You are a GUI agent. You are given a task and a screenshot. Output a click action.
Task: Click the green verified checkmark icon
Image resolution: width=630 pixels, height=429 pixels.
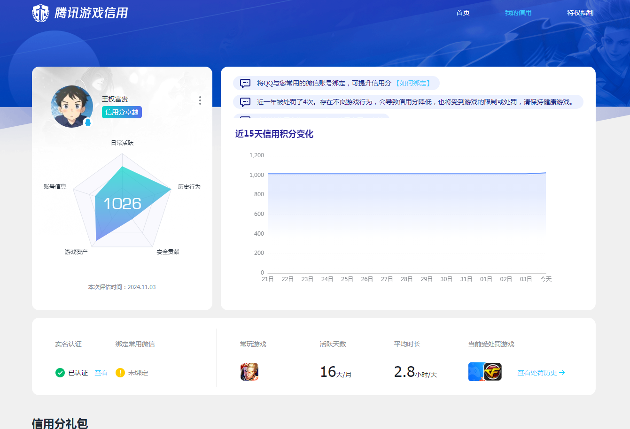pyautogui.click(x=60, y=373)
